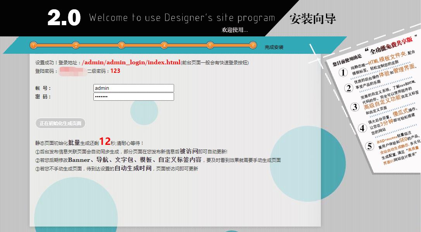Click the 密码 label beside password field
This screenshot has width=421, height=232.
pyautogui.click(x=43, y=96)
